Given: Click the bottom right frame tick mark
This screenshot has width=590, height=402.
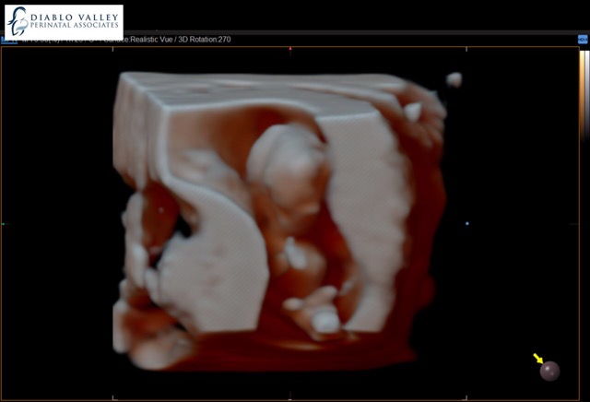Looking at the screenshot, I should click(x=467, y=397).
